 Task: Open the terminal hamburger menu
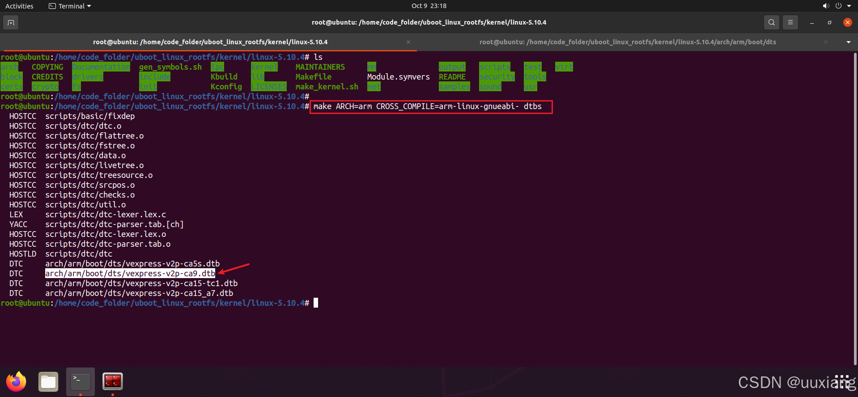pos(790,22)
